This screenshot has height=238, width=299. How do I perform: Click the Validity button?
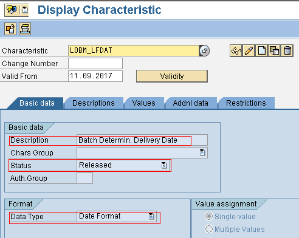[172, 76]
